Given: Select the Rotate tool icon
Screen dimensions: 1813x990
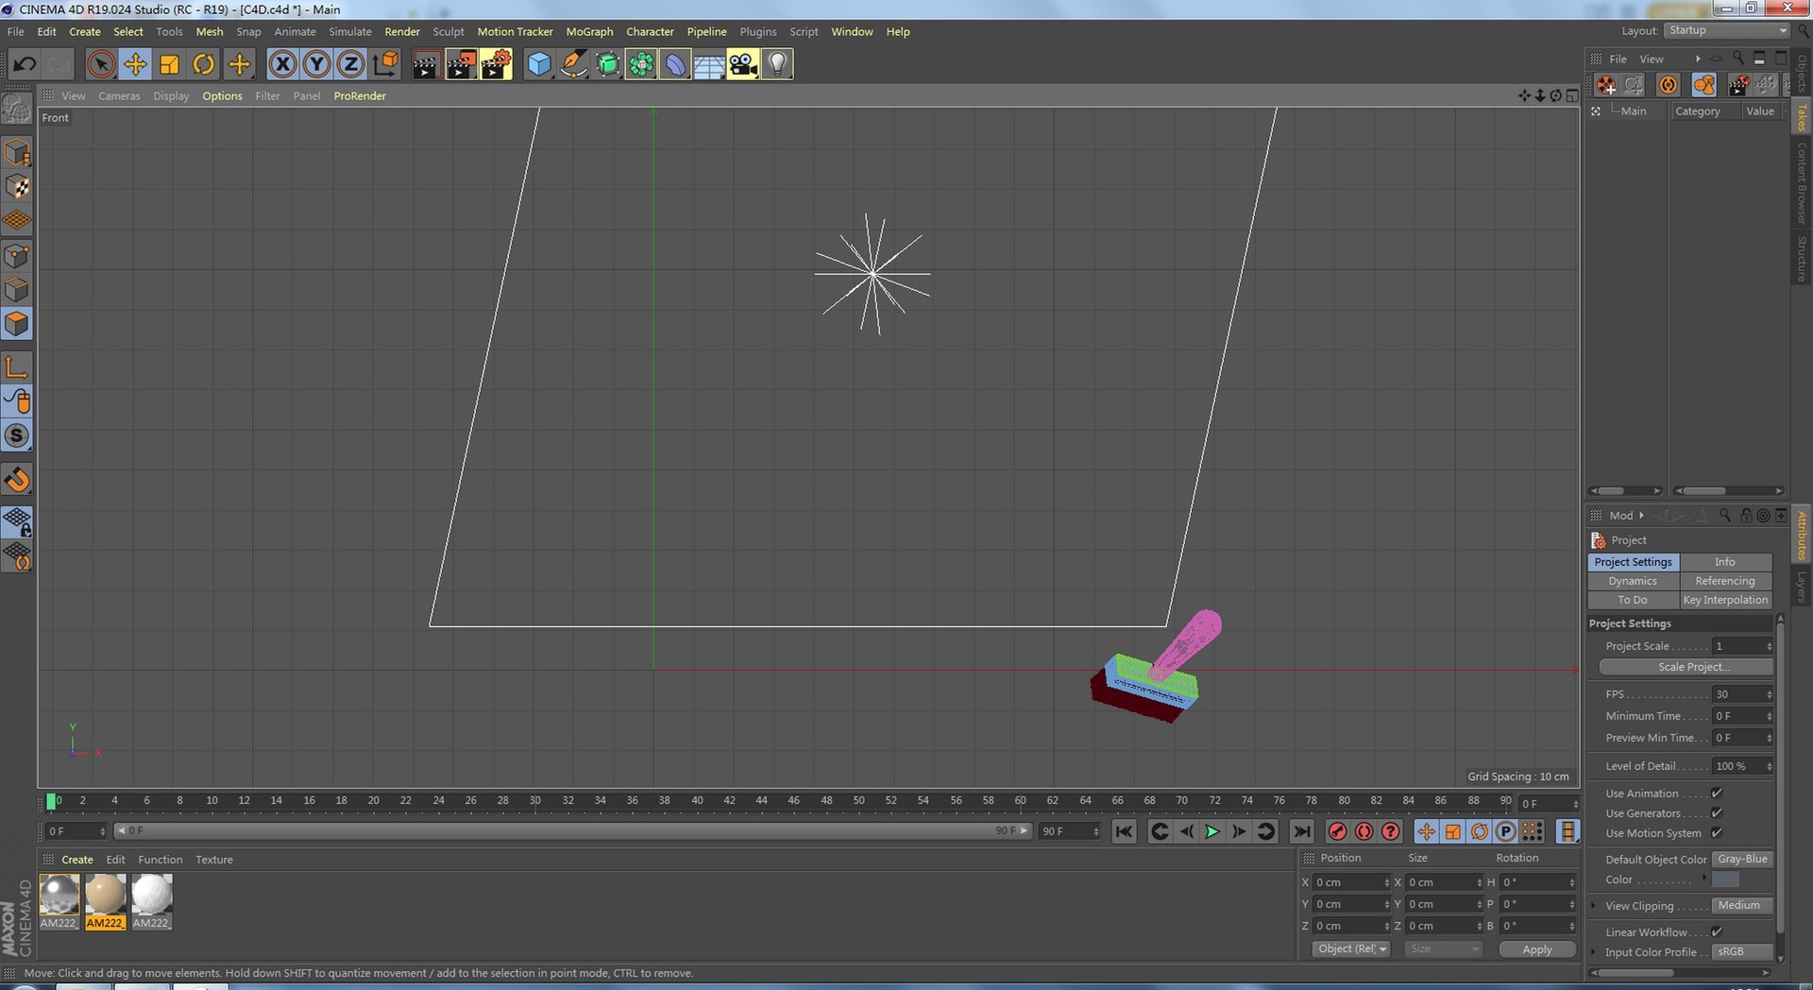Looking at the screenshot, I should pyautogui.click(x=203, y=64).
